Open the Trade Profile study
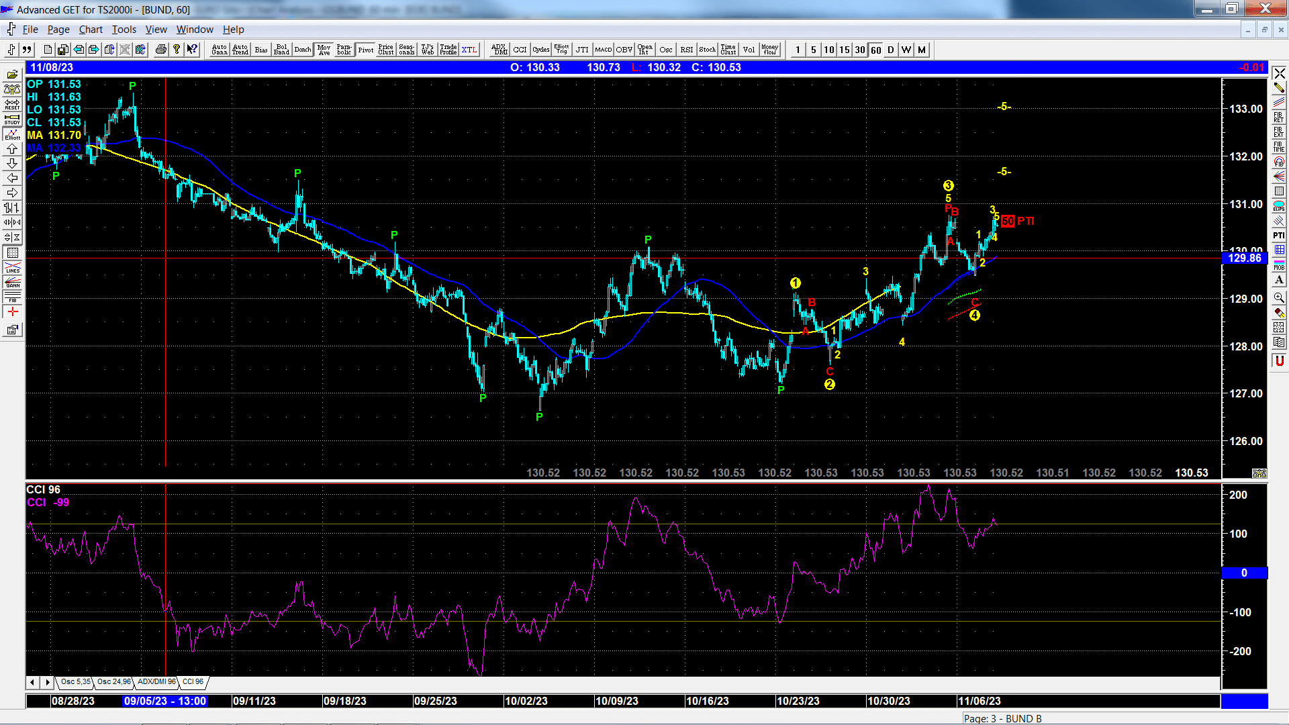This screenshot has height=725, width=1289. click(448, 50)
